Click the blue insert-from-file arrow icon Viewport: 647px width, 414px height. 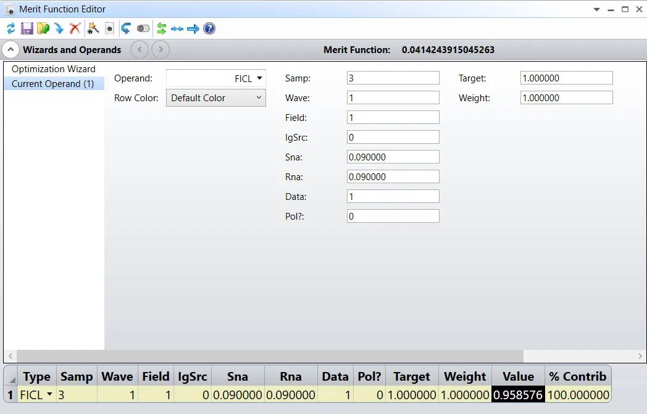click(59, 28)
